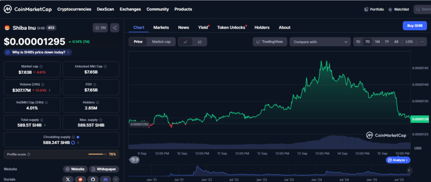
Task: Set chart range to 1M
Action: coord(377,42)
